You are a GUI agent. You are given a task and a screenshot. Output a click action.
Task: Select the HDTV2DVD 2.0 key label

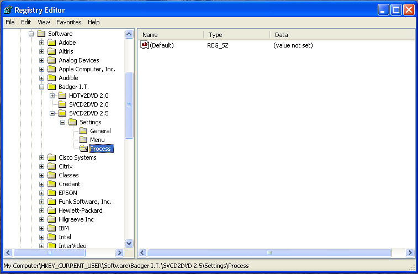[x=89, y=96]
